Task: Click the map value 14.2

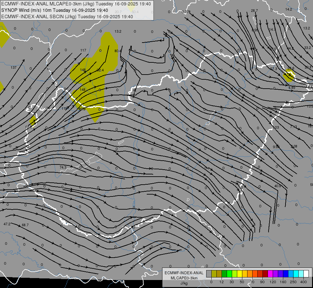Action: (x=289, y=9)
